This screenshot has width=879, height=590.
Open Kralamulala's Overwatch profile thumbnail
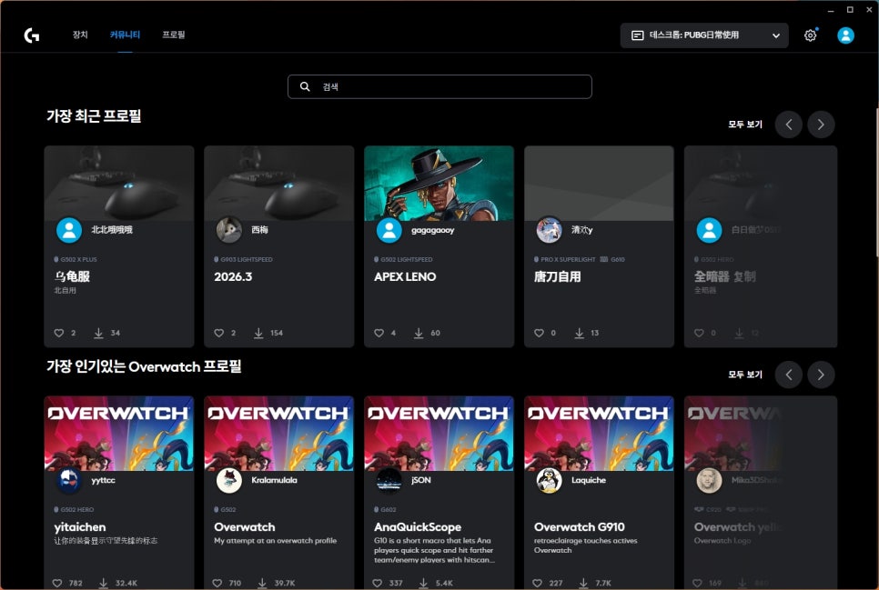pyautogui.click(x=278, y=432)
